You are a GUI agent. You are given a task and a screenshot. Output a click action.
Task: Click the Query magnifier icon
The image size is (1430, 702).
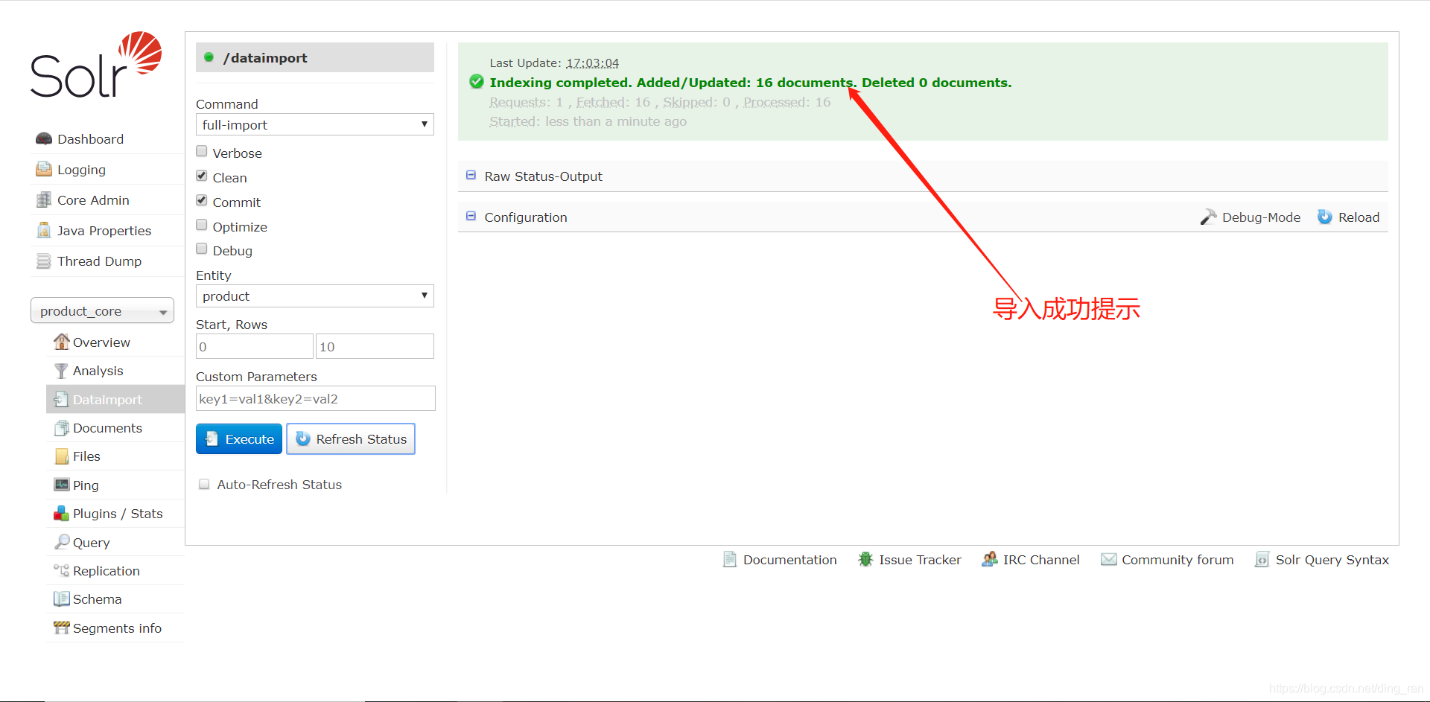[x=61, y=542]
